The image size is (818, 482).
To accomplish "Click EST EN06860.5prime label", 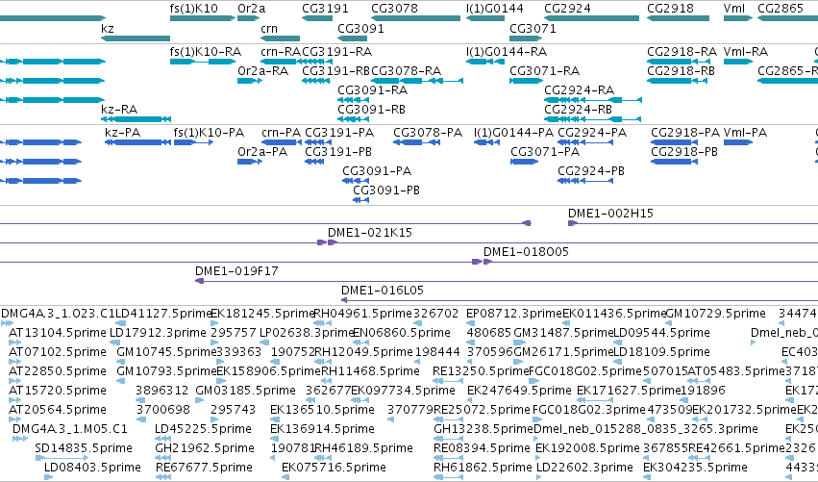I will click(402, 333).
